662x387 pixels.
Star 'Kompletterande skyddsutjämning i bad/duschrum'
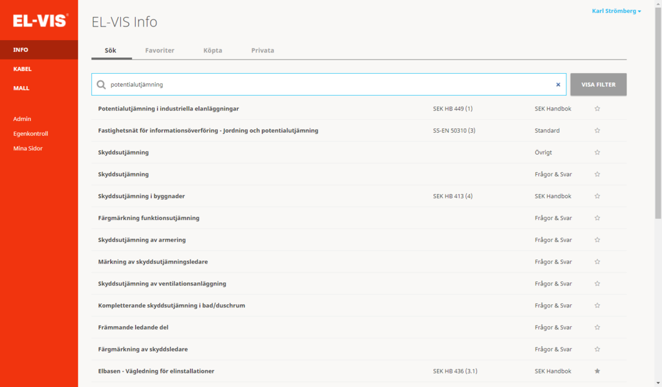click(x=597, y=305)
